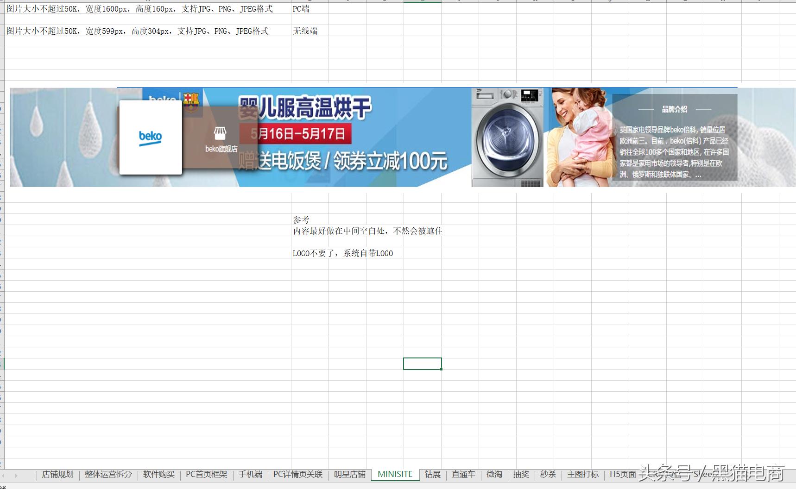Switch to the 秒杀 sheet tab
This screenshot has height=489, width=796.
pyautogui.click(x=548, y=475)
